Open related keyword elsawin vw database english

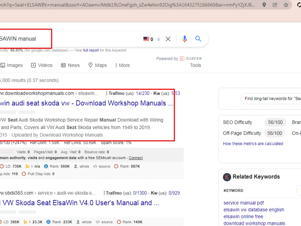pyautogui.click(x=254, y=210)
